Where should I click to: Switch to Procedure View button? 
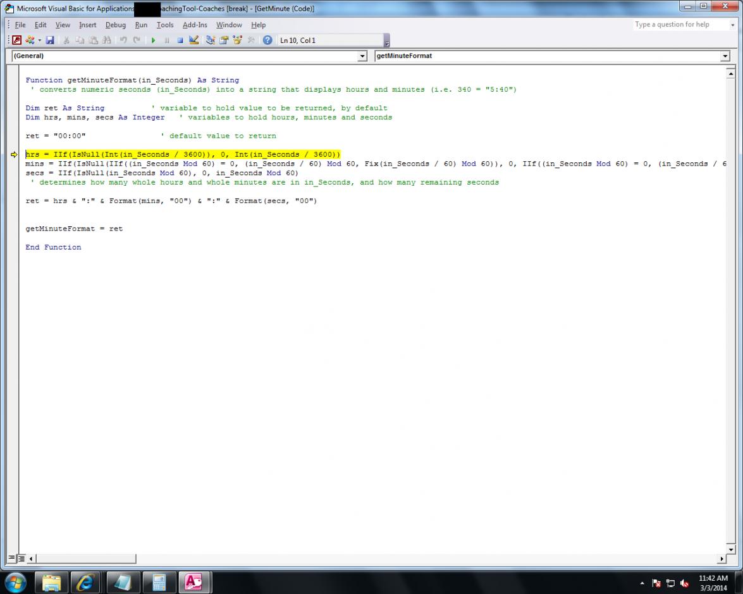[12, 559]
